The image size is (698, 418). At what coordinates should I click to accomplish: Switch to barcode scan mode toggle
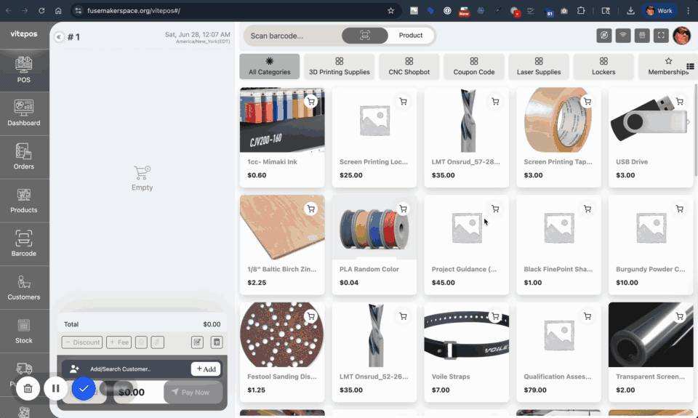coord(365,36)
